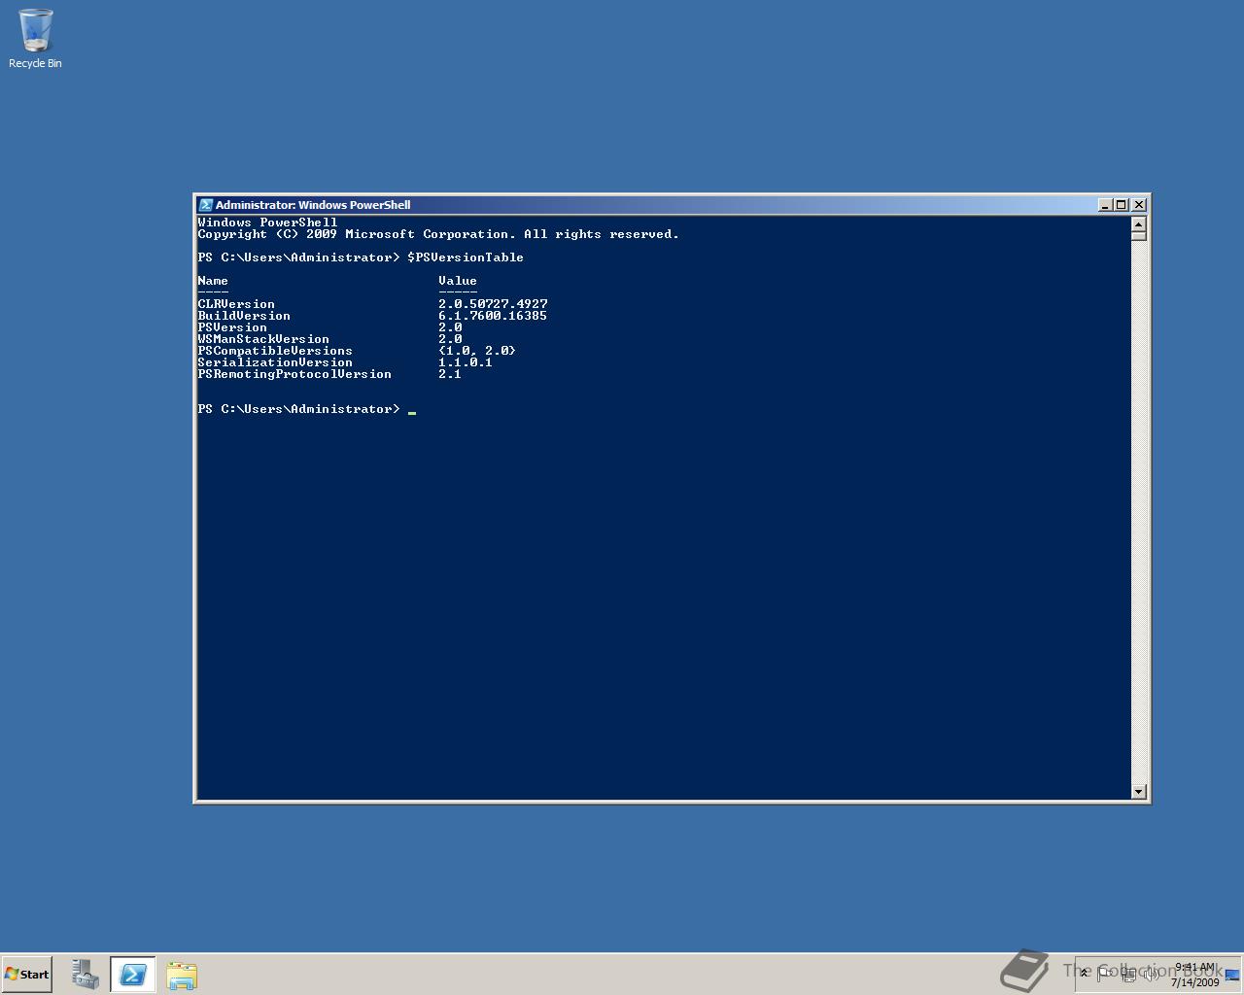
Task: Click the $PSVersionTable command text
Action: [466, 257]
